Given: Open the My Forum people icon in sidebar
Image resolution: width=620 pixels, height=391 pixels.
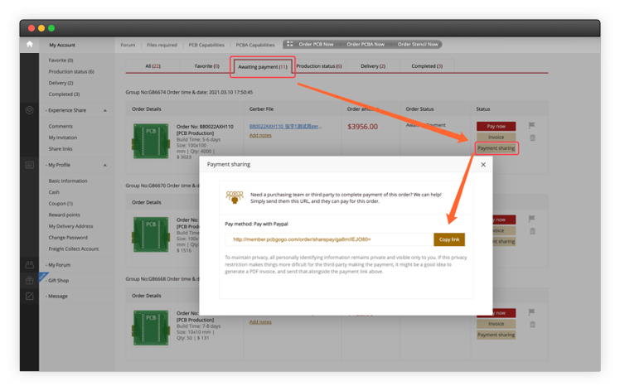Looking at the screenshot, I should 29,264.
